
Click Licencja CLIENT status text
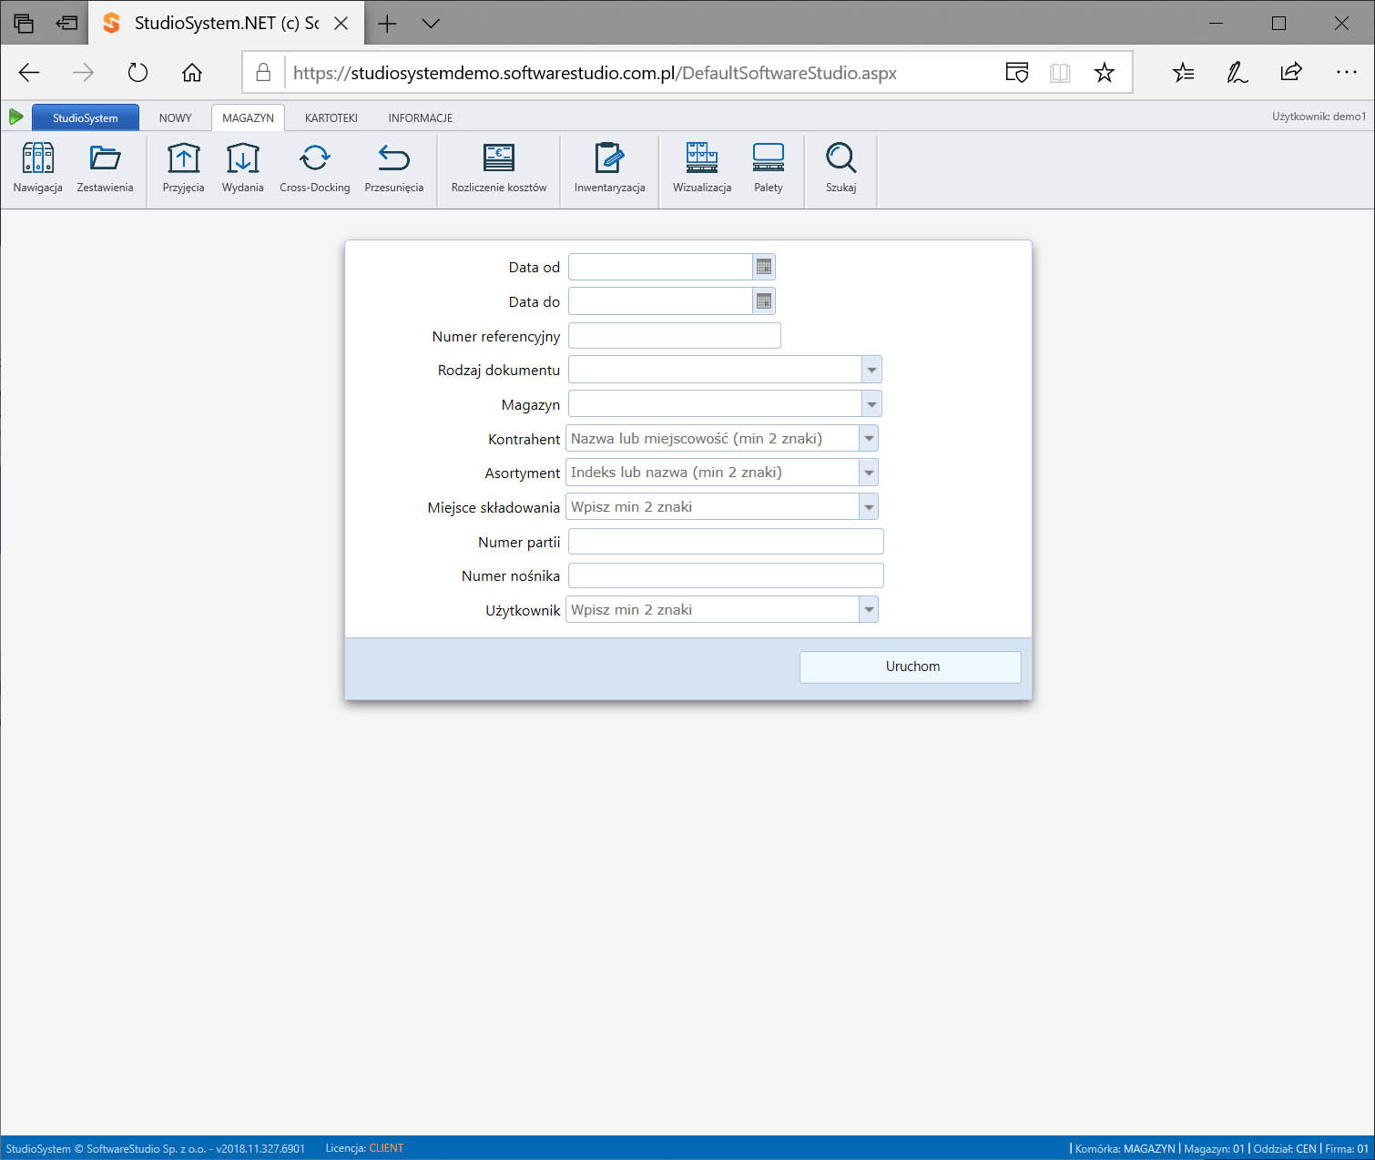tap(364, 1148)
